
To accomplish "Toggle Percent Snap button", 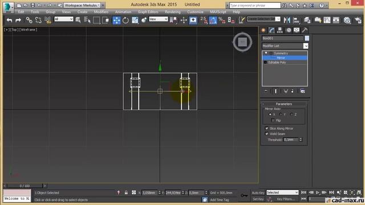I will coord(222,20).
